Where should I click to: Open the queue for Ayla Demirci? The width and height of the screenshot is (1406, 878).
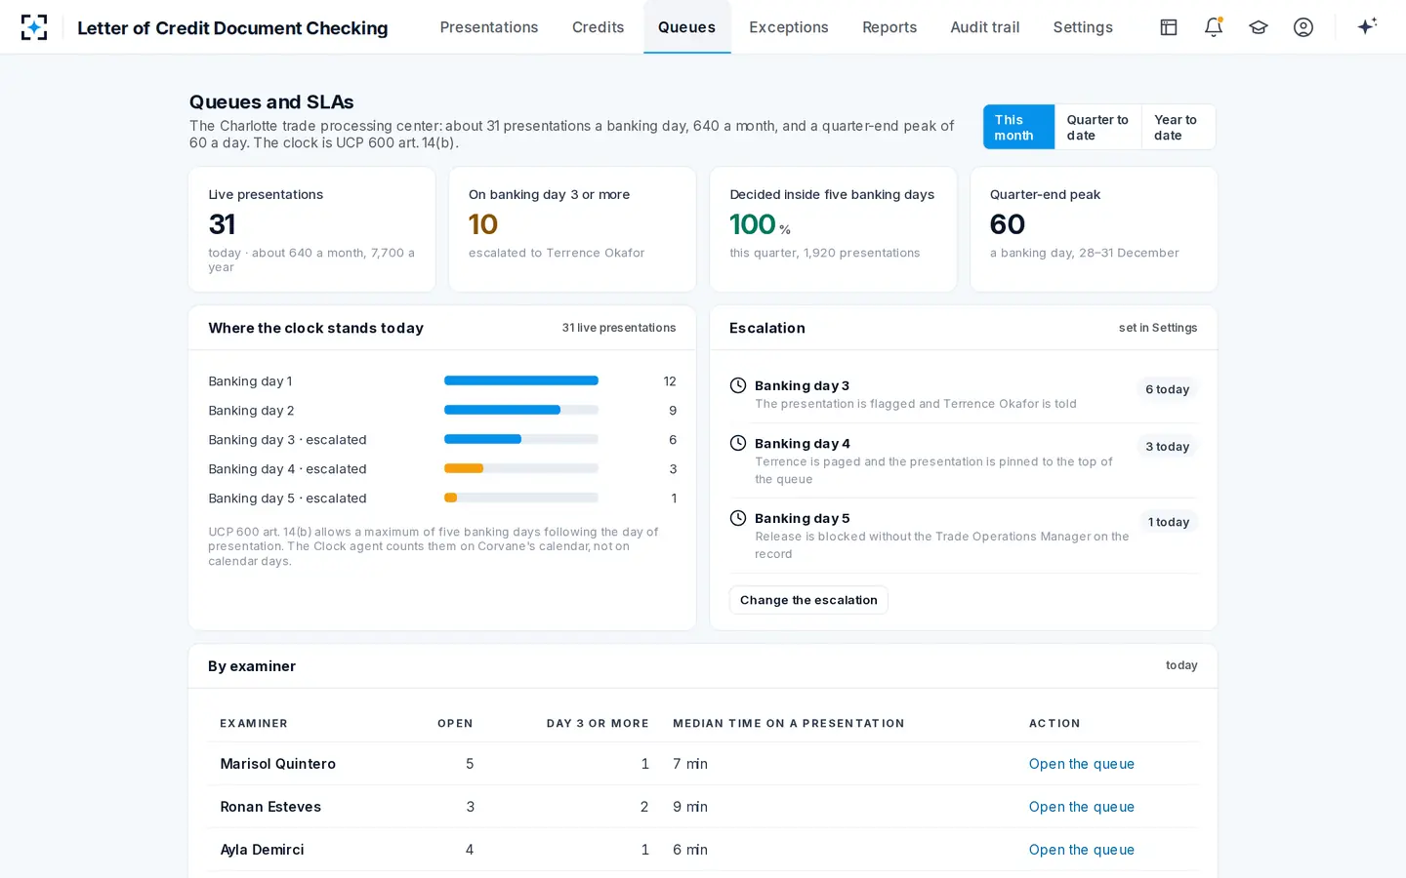coord(1081,850)
